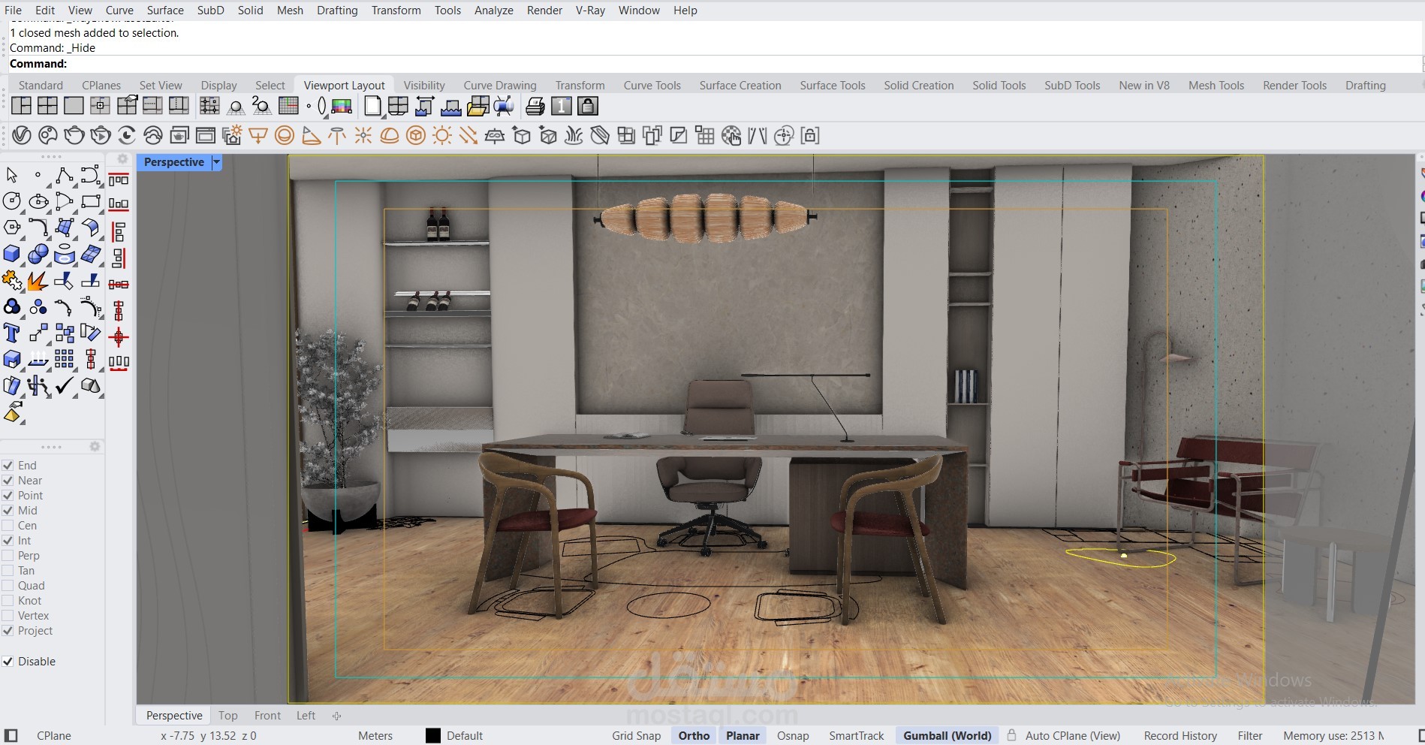Click the V-Ray sun light icon
This screenshot has height=745, width=1425.
point(441,136)
